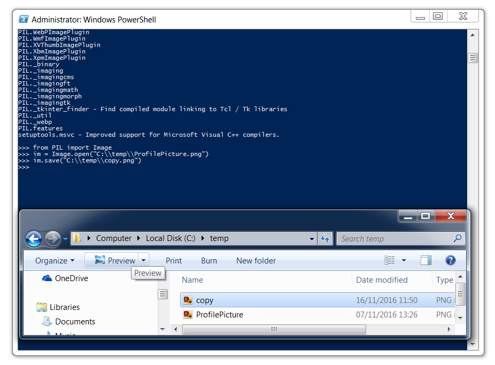Click the PowerShell scroll up arrow

[x=473, y=35]
